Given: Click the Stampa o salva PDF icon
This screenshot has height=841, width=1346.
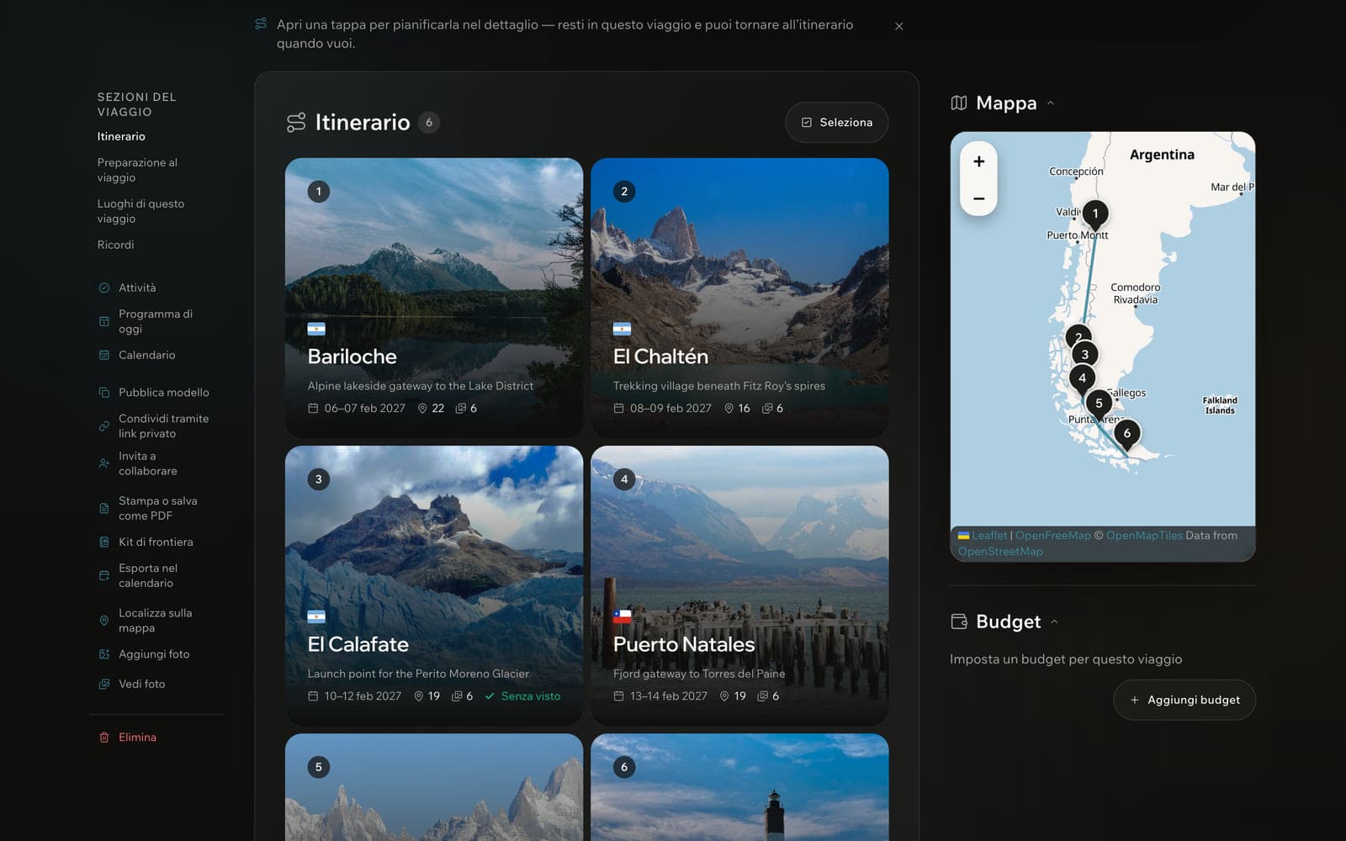Looking at the screenshot, I should (104, 508).
